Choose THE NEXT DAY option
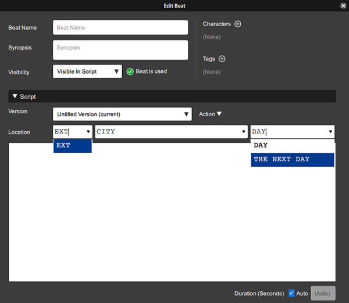This screenshot has height=303, width=349. point(292,160)
